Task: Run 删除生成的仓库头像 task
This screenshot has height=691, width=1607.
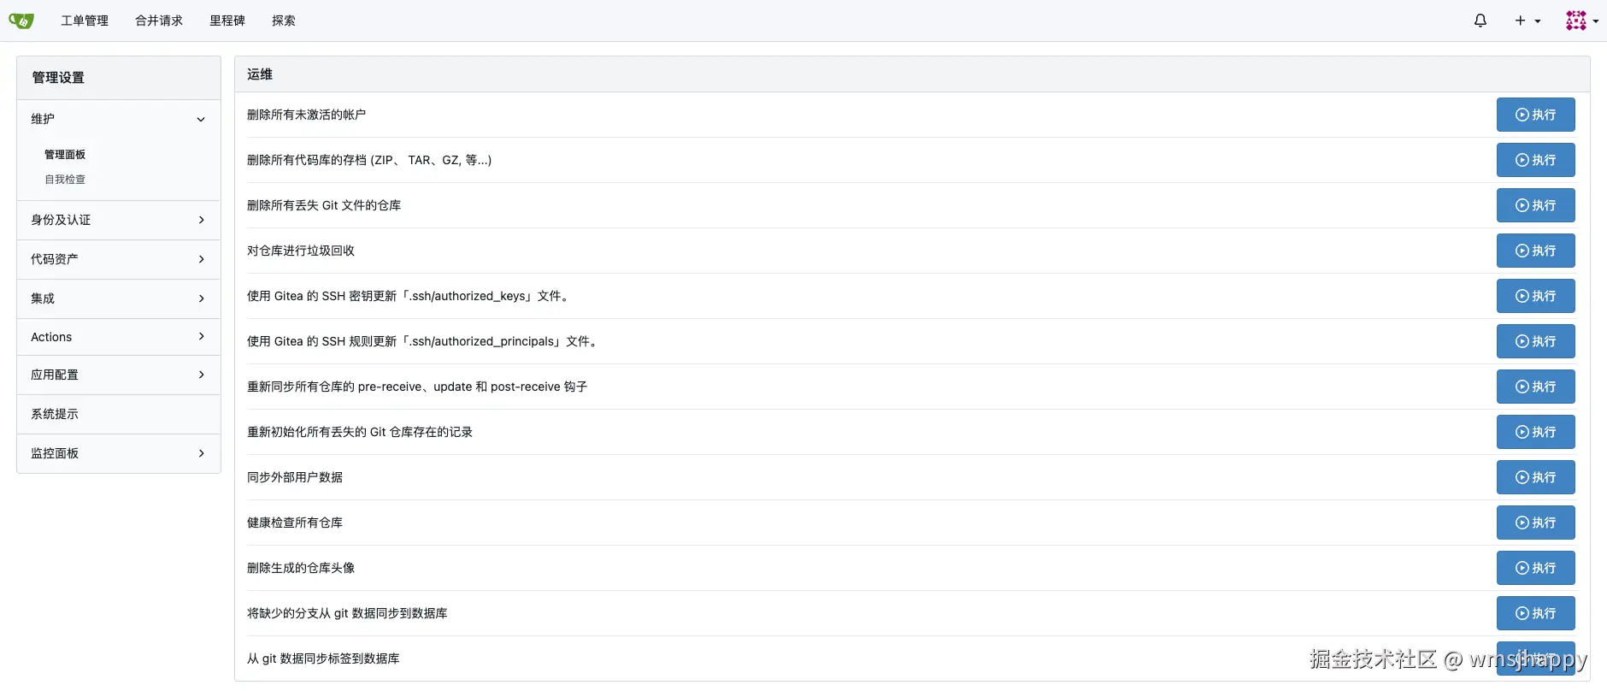Action: pyautogui.click(x=1535, y=568)
